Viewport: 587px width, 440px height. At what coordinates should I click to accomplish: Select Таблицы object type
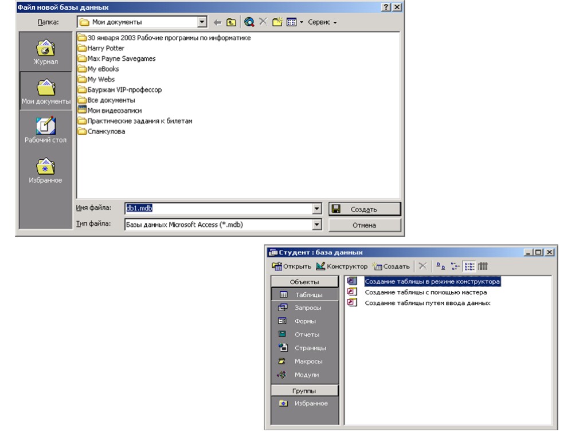[x=305, y=295]
